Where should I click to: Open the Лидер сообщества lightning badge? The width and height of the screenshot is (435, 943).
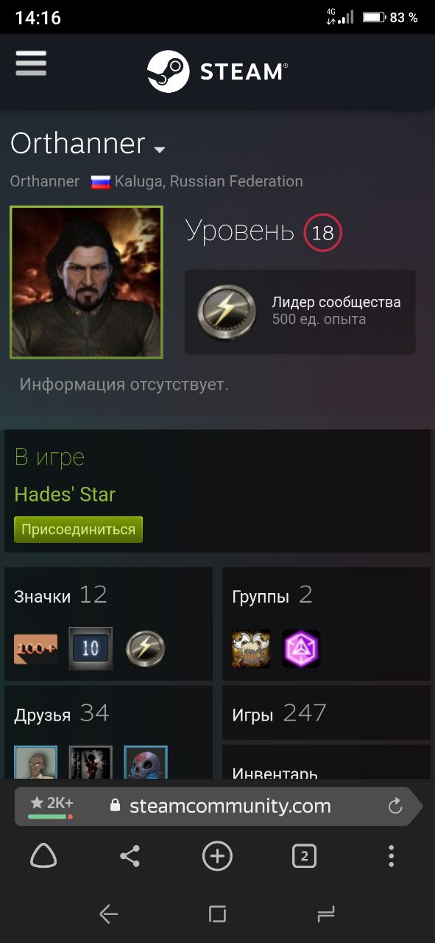[300, 312]
